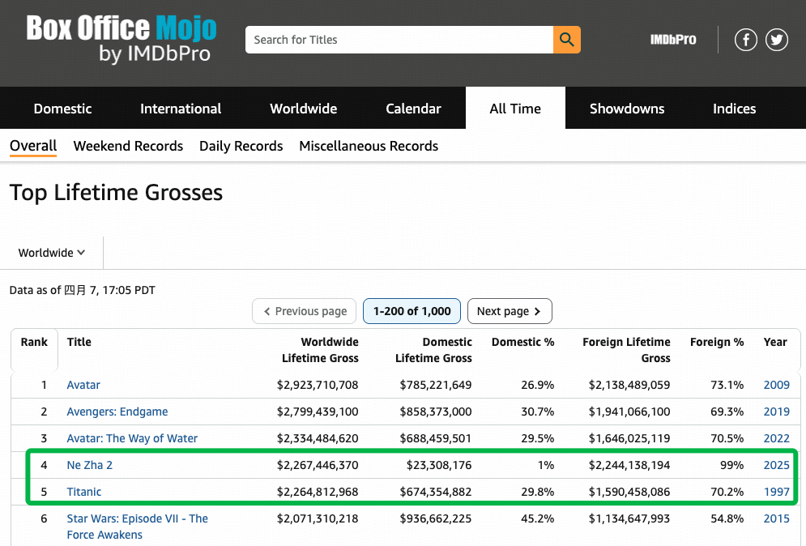
Task: Open the 1-200 of 1,000 page selector
Action: pos(412,311)
